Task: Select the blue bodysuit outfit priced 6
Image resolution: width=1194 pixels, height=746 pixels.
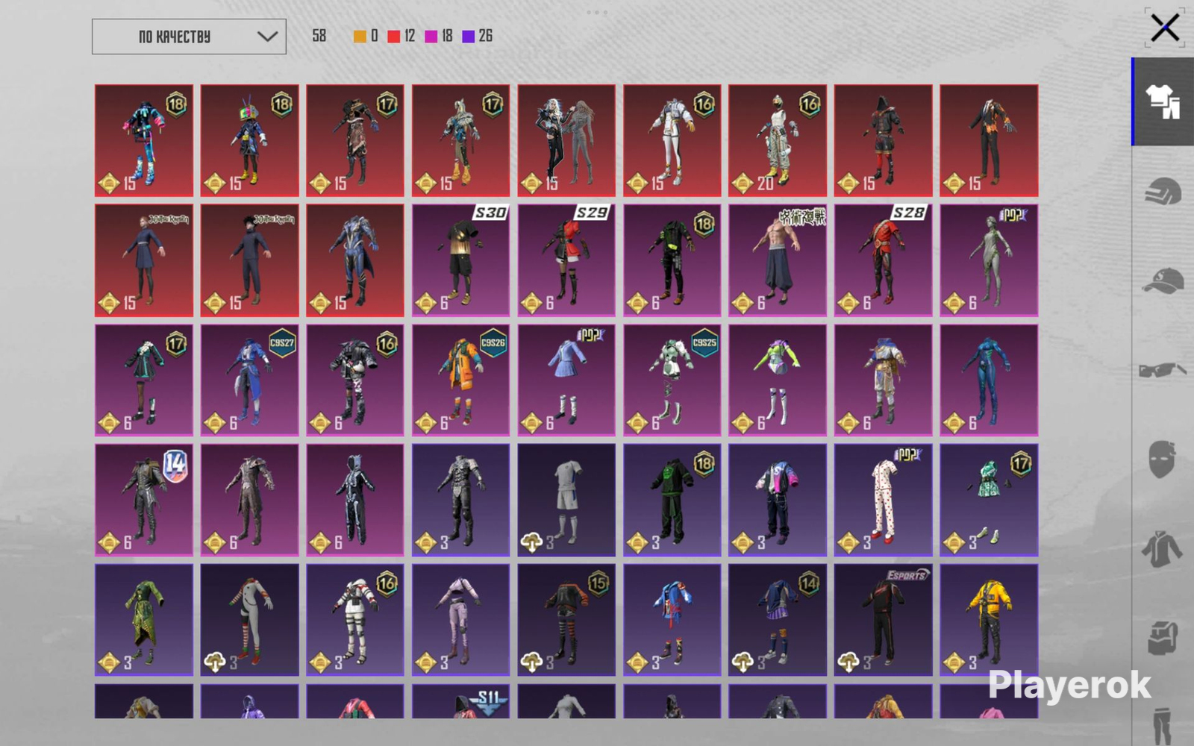Action: point(989,380)
